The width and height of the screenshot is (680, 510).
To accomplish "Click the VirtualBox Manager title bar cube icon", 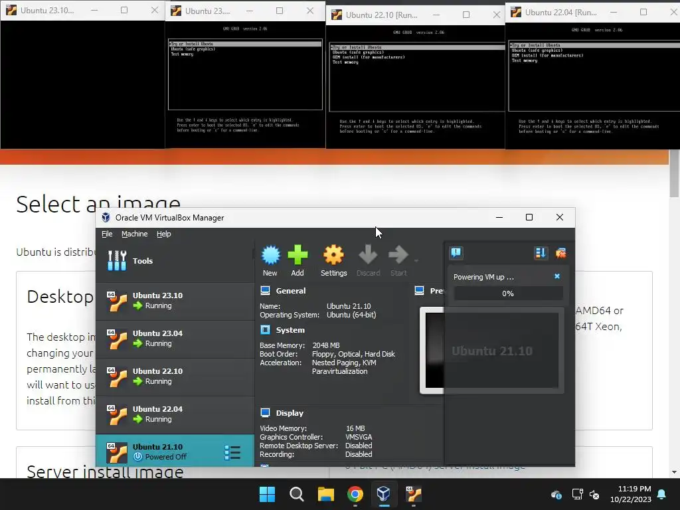I will [106, 217].
